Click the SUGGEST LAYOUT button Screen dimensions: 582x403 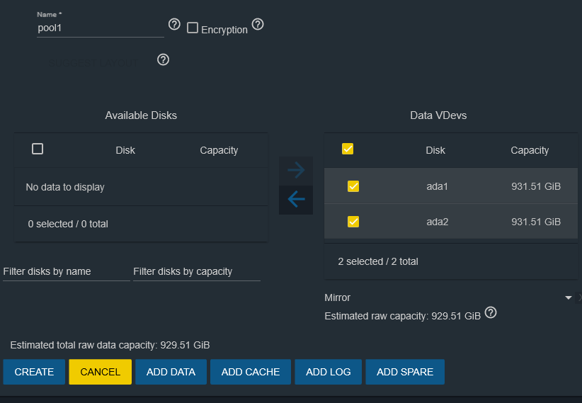pyautogui.click(x=93, y=63)
